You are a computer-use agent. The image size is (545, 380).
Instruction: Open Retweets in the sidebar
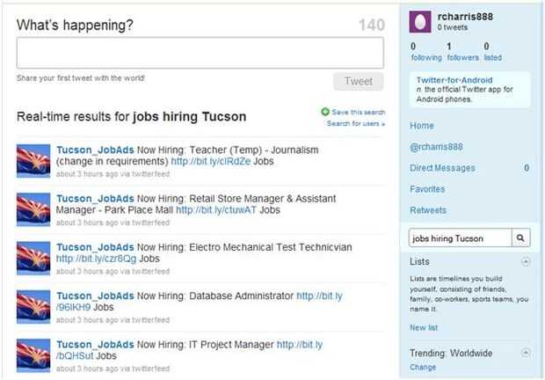point(428,210)
